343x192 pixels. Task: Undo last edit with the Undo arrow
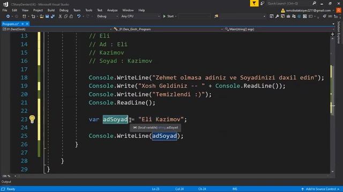[x=79, y=17]
